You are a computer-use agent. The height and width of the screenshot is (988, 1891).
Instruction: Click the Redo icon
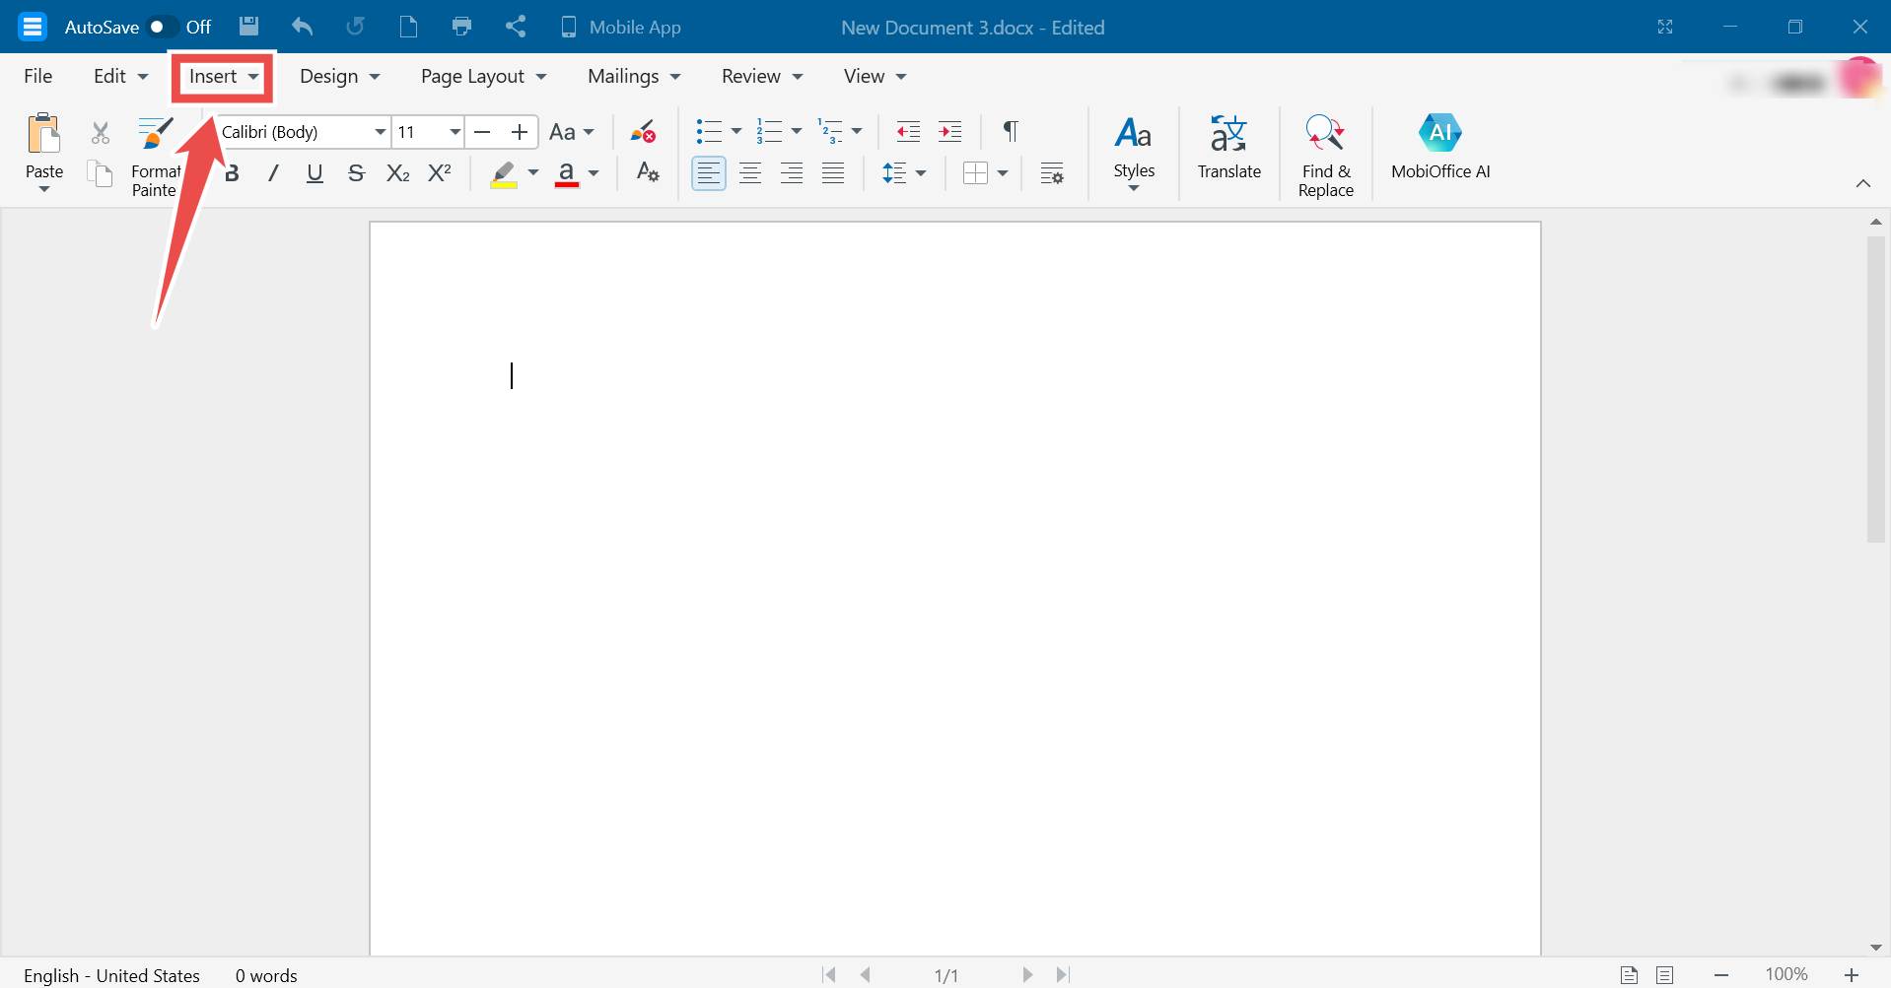pyautogui.click(x=356, y=27)
